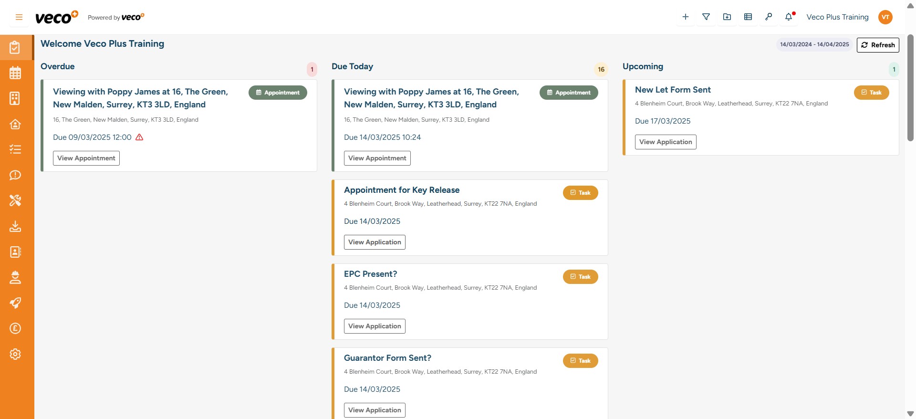The width and height of the screenshot is (916, 419).
Task: Click the text Due 17/03/2025
Action: (663, 121)
